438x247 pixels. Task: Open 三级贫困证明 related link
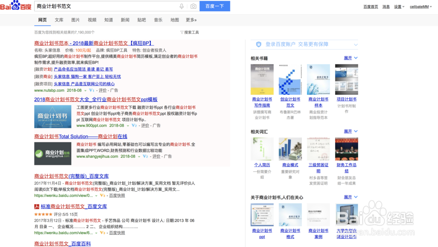pos(318,168)
